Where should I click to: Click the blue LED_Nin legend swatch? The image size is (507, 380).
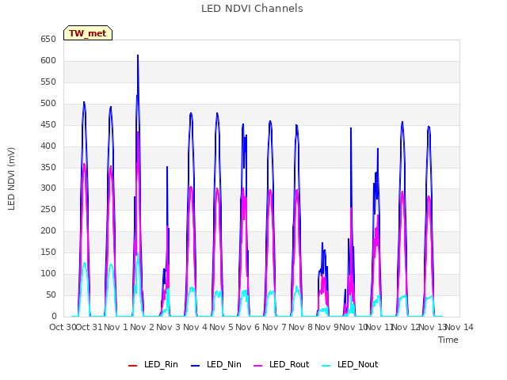coord(196,366)
